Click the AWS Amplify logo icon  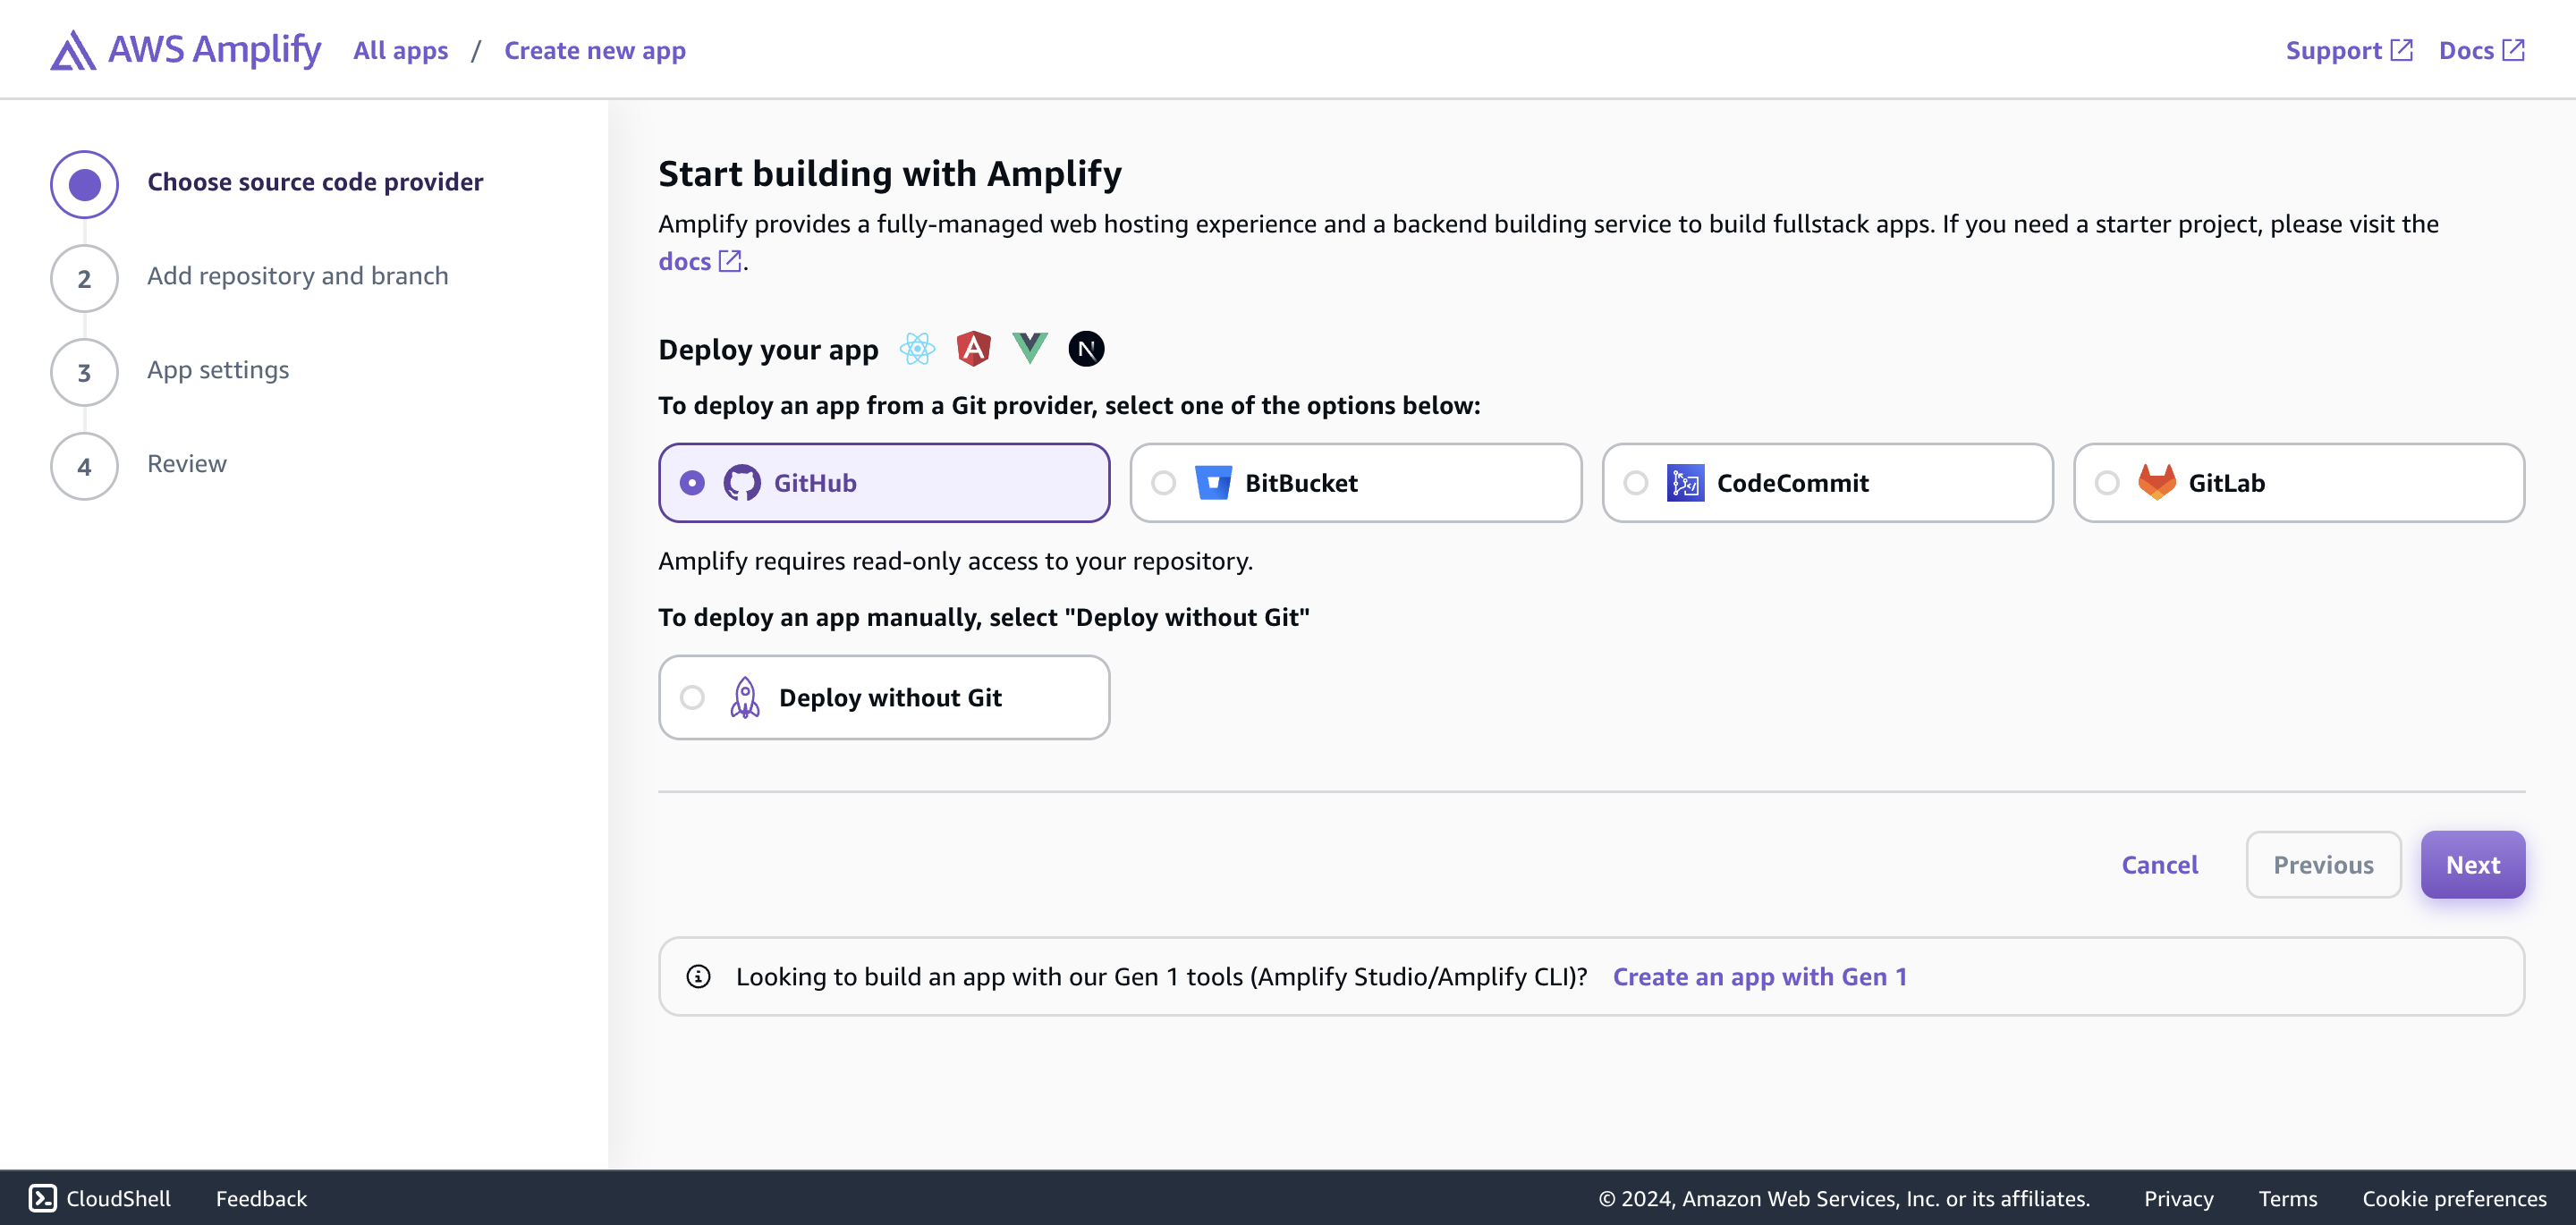pyautogui.click(x=73, y=50)
